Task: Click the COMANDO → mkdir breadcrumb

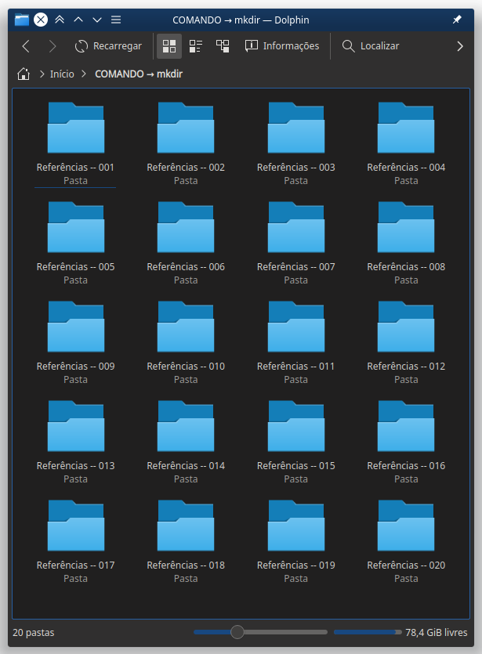Action: [x=139, y=74]
